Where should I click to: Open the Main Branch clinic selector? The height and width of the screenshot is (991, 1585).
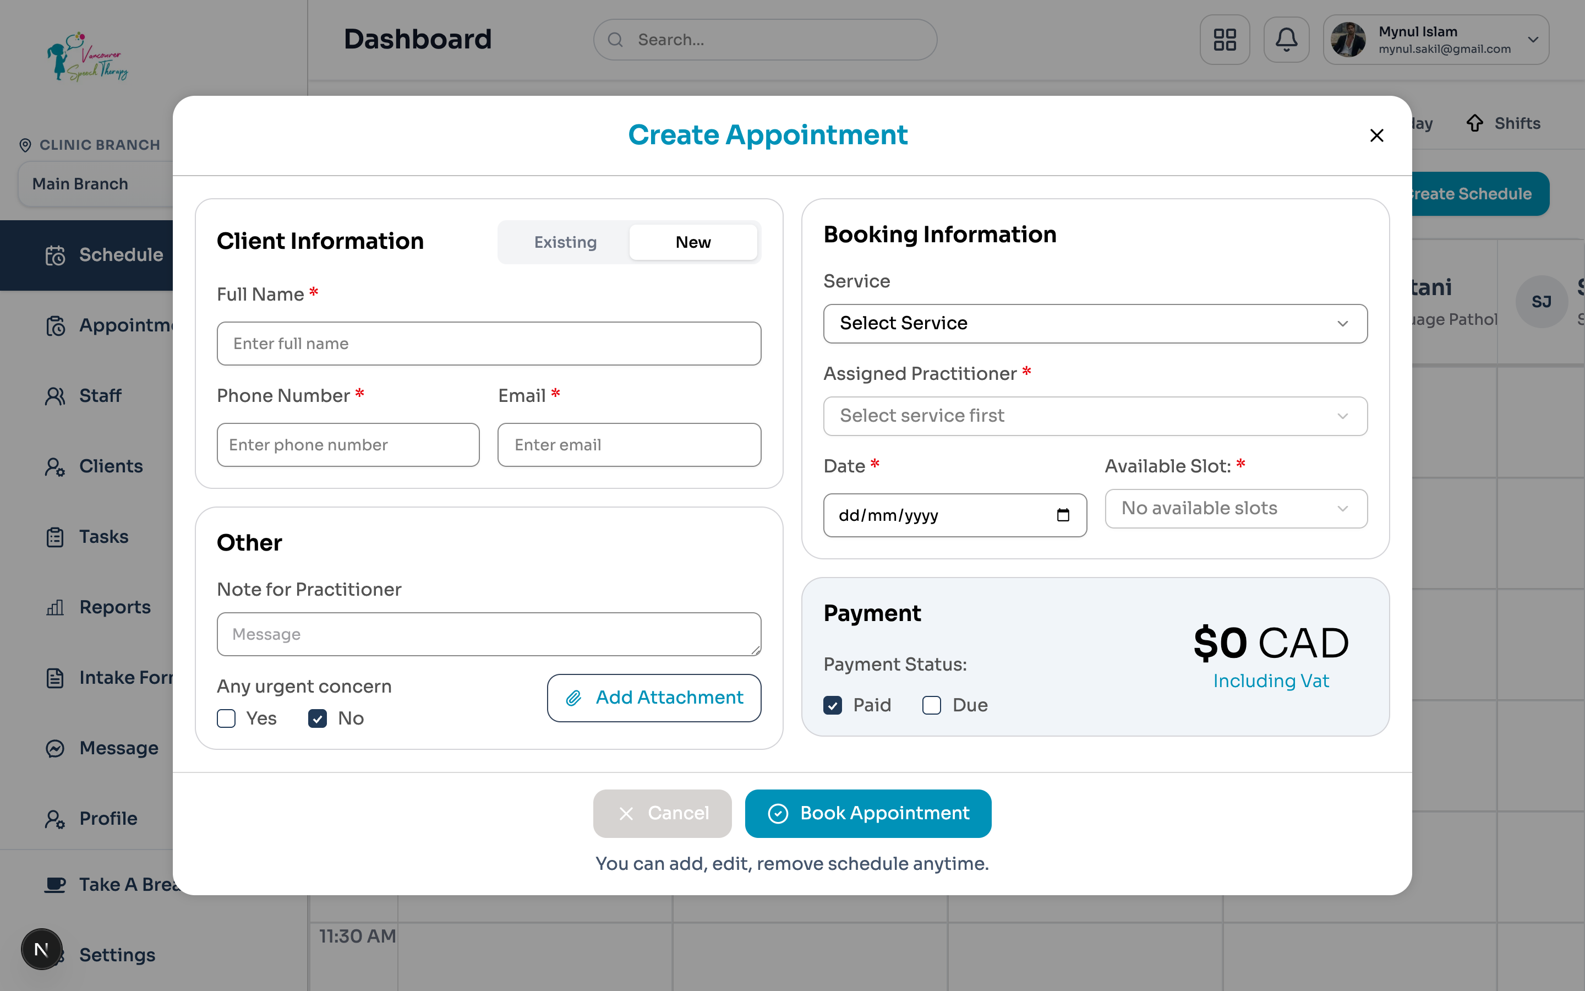[96, 184]
